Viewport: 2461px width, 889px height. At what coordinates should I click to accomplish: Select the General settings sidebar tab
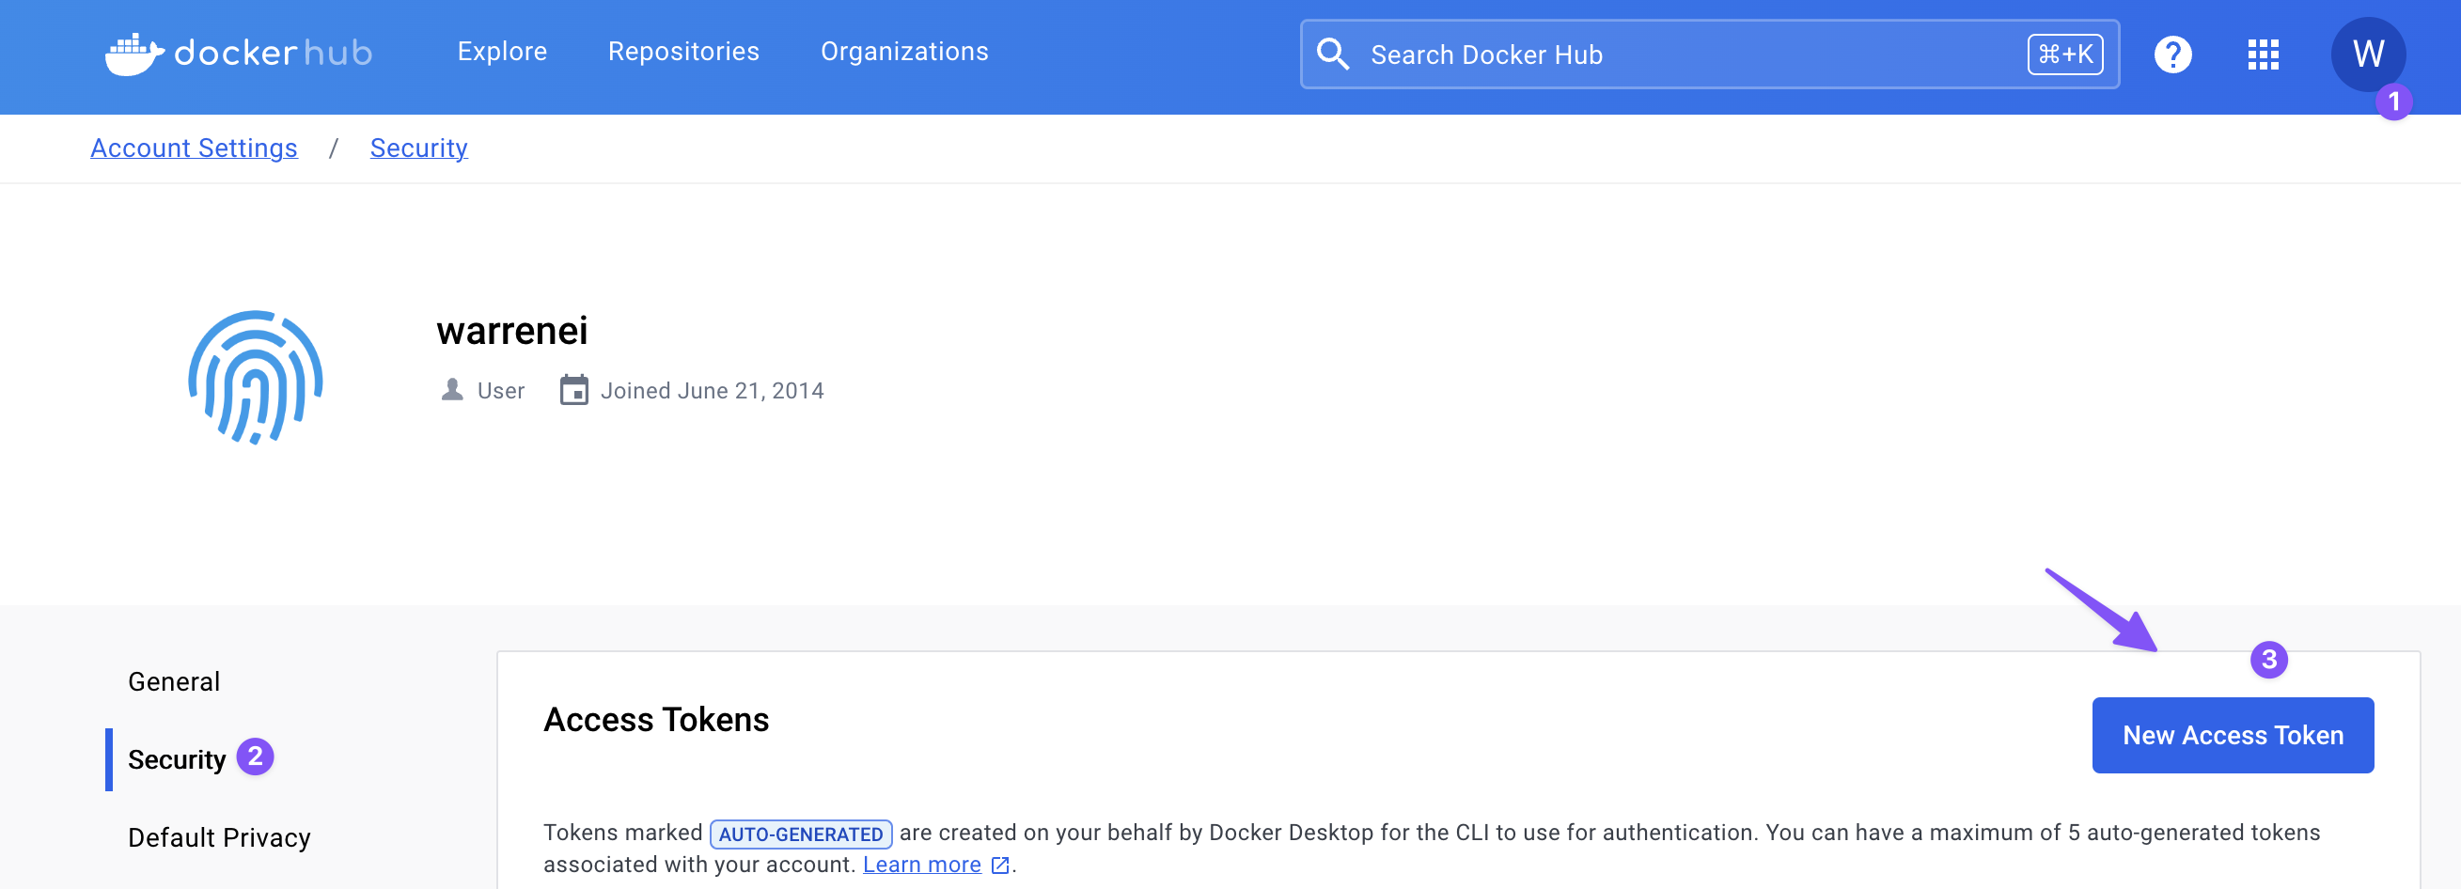click(174, 682)
